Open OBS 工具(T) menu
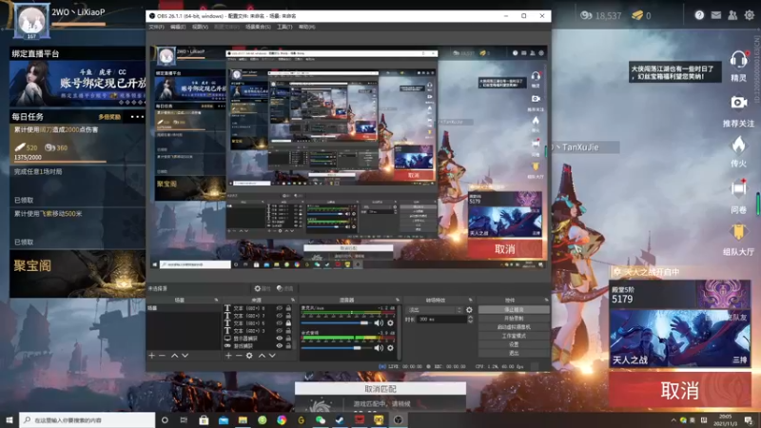The image size is (761, 428). point(284,27)
